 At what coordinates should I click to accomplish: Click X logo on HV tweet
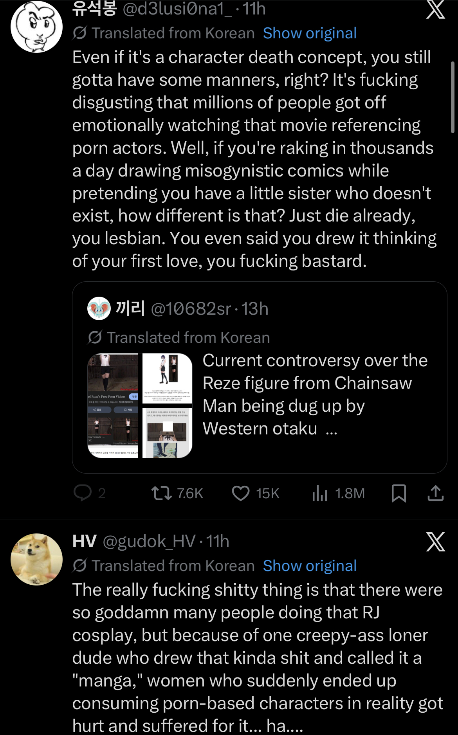point(435,542)
